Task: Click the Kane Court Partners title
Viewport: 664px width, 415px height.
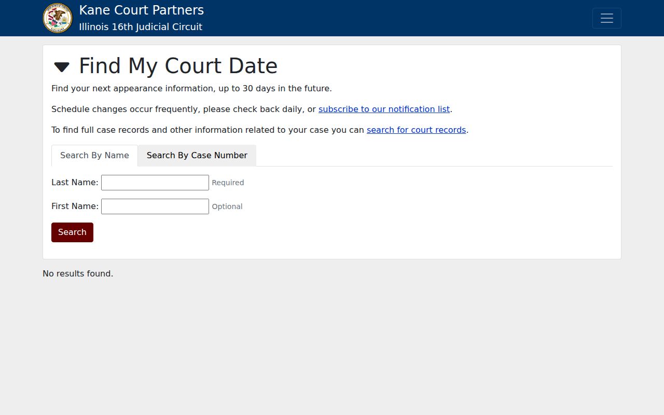Action: [x=142, y=10]
